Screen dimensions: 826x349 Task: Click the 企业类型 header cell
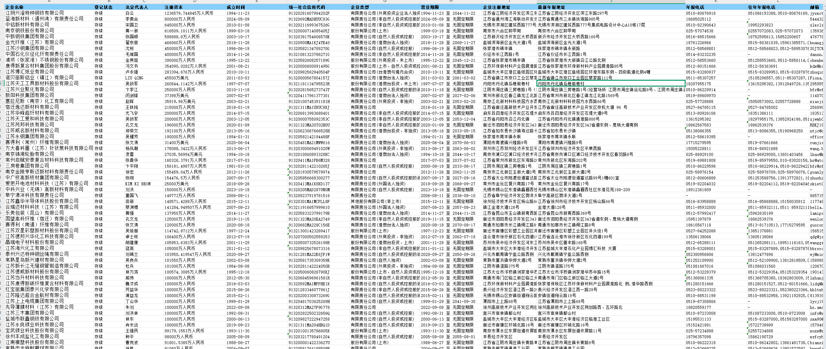[359, 7]
